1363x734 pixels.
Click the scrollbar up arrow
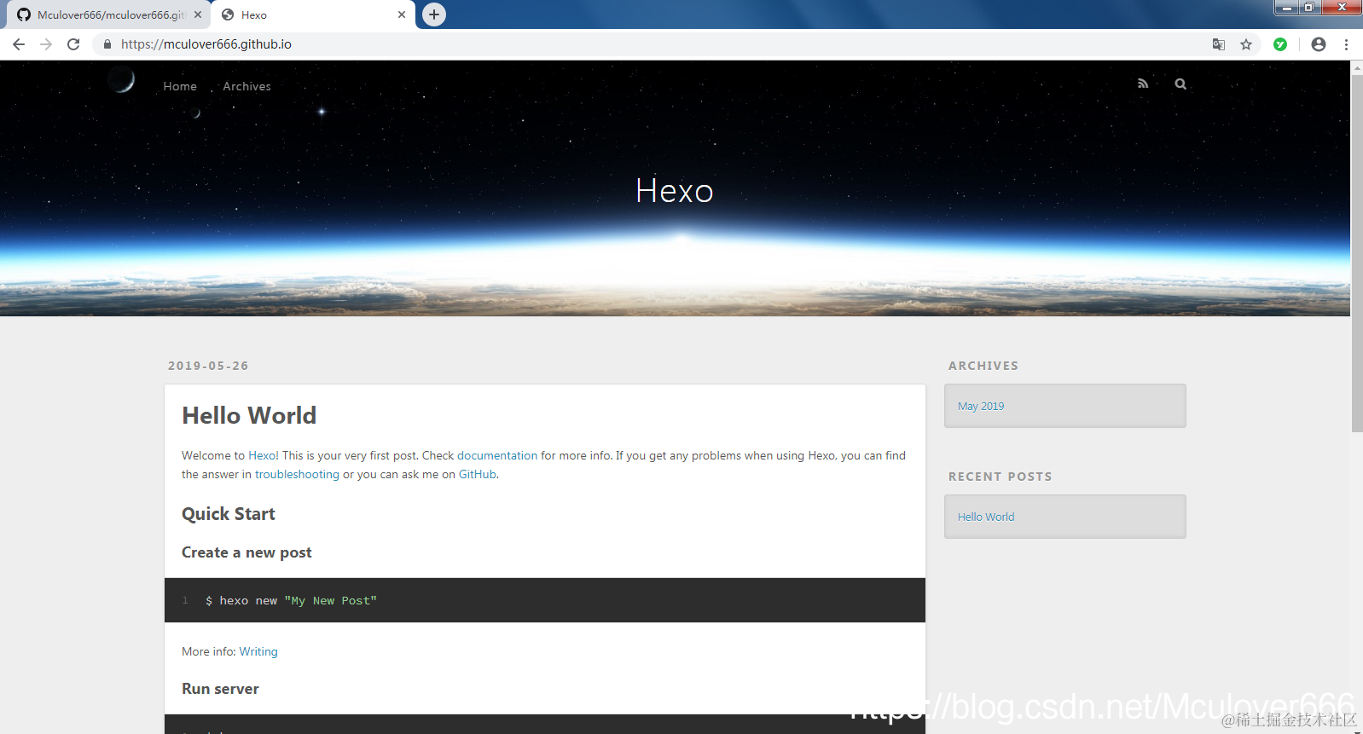(x=1357, y=67)
